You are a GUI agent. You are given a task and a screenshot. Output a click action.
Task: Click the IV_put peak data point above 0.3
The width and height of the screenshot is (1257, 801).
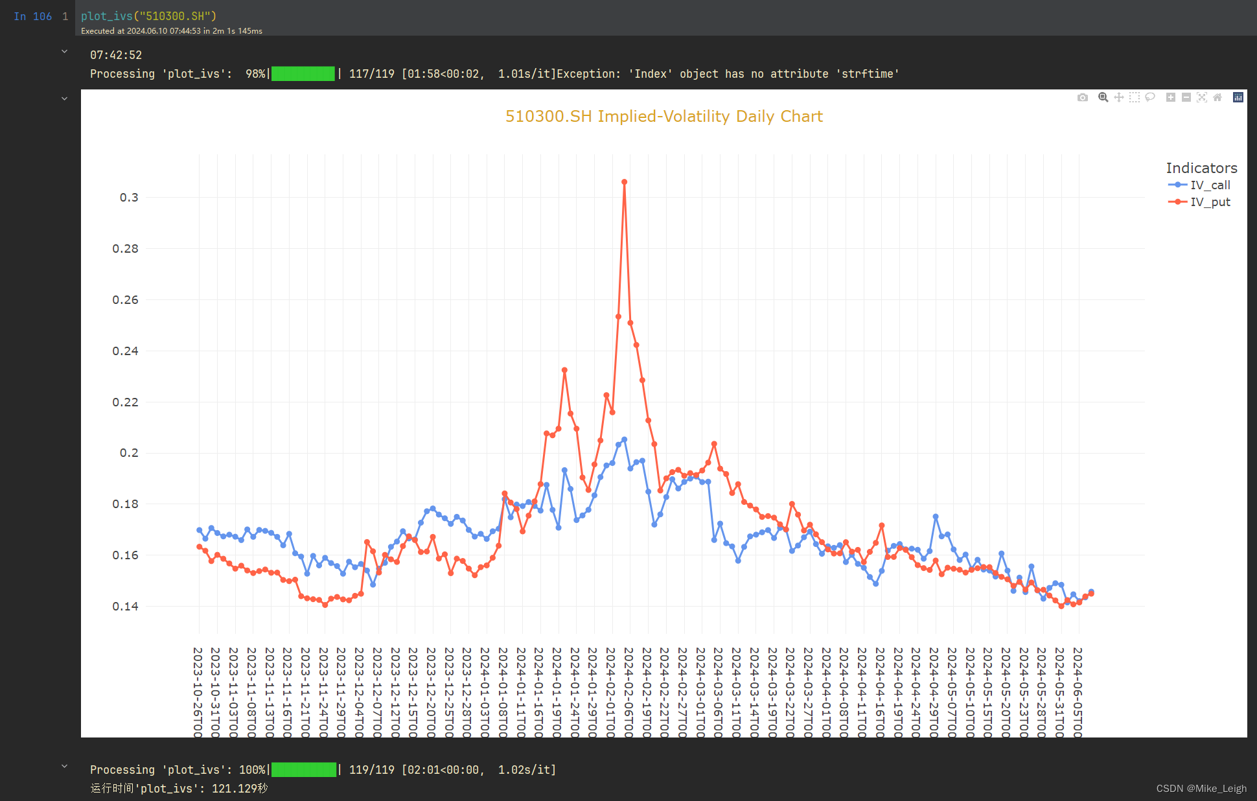624,182
